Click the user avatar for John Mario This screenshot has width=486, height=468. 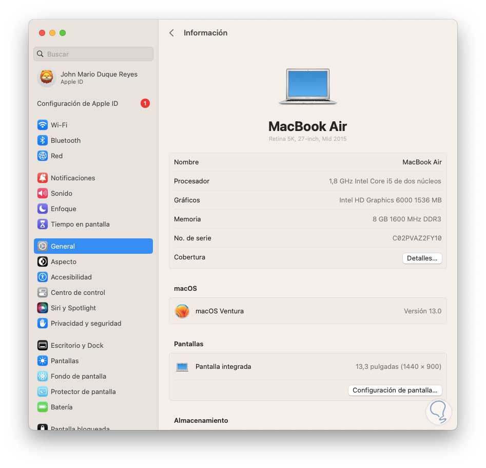point(47,77)
